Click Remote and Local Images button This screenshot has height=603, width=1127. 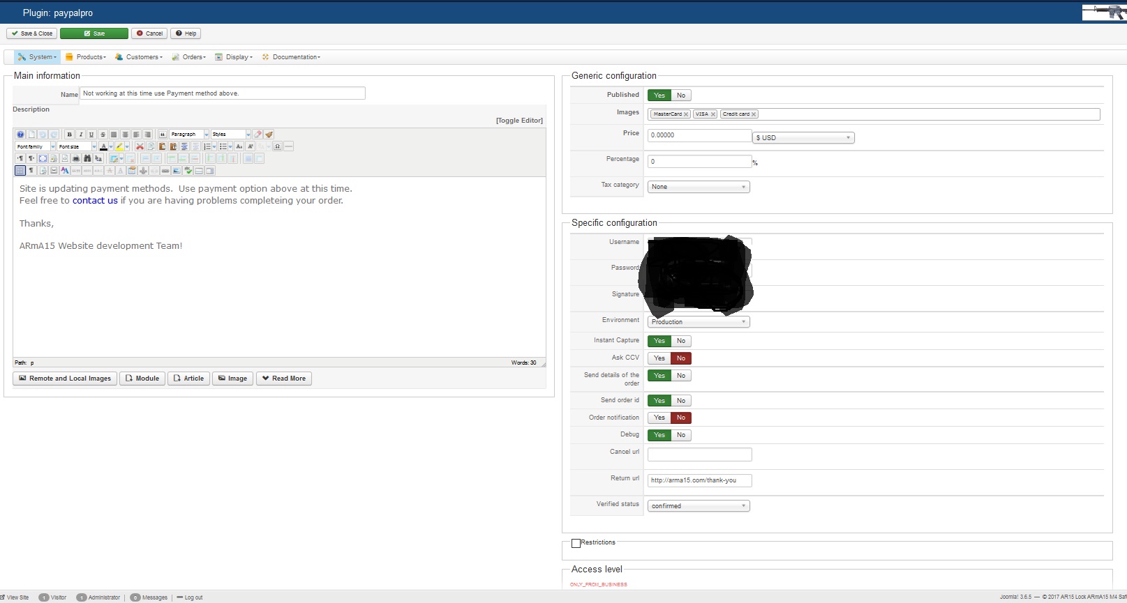[x=65, y=379]
